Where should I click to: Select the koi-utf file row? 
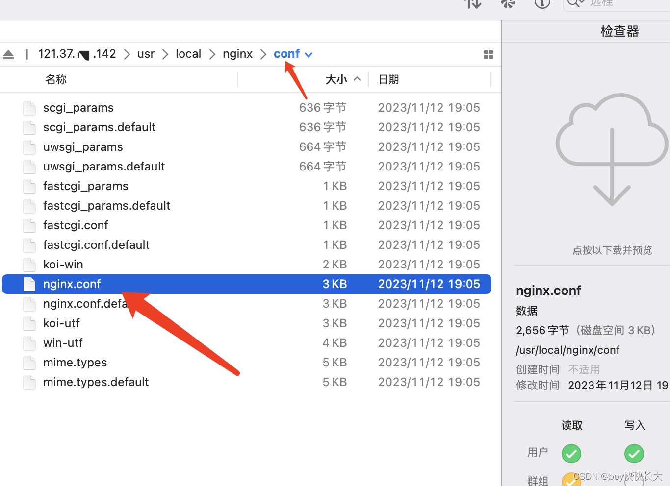point(247,323)
